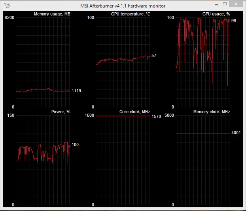Click the 1600 maximum on Core clock axis
This screenshot has height=211, width=246.
89,115
